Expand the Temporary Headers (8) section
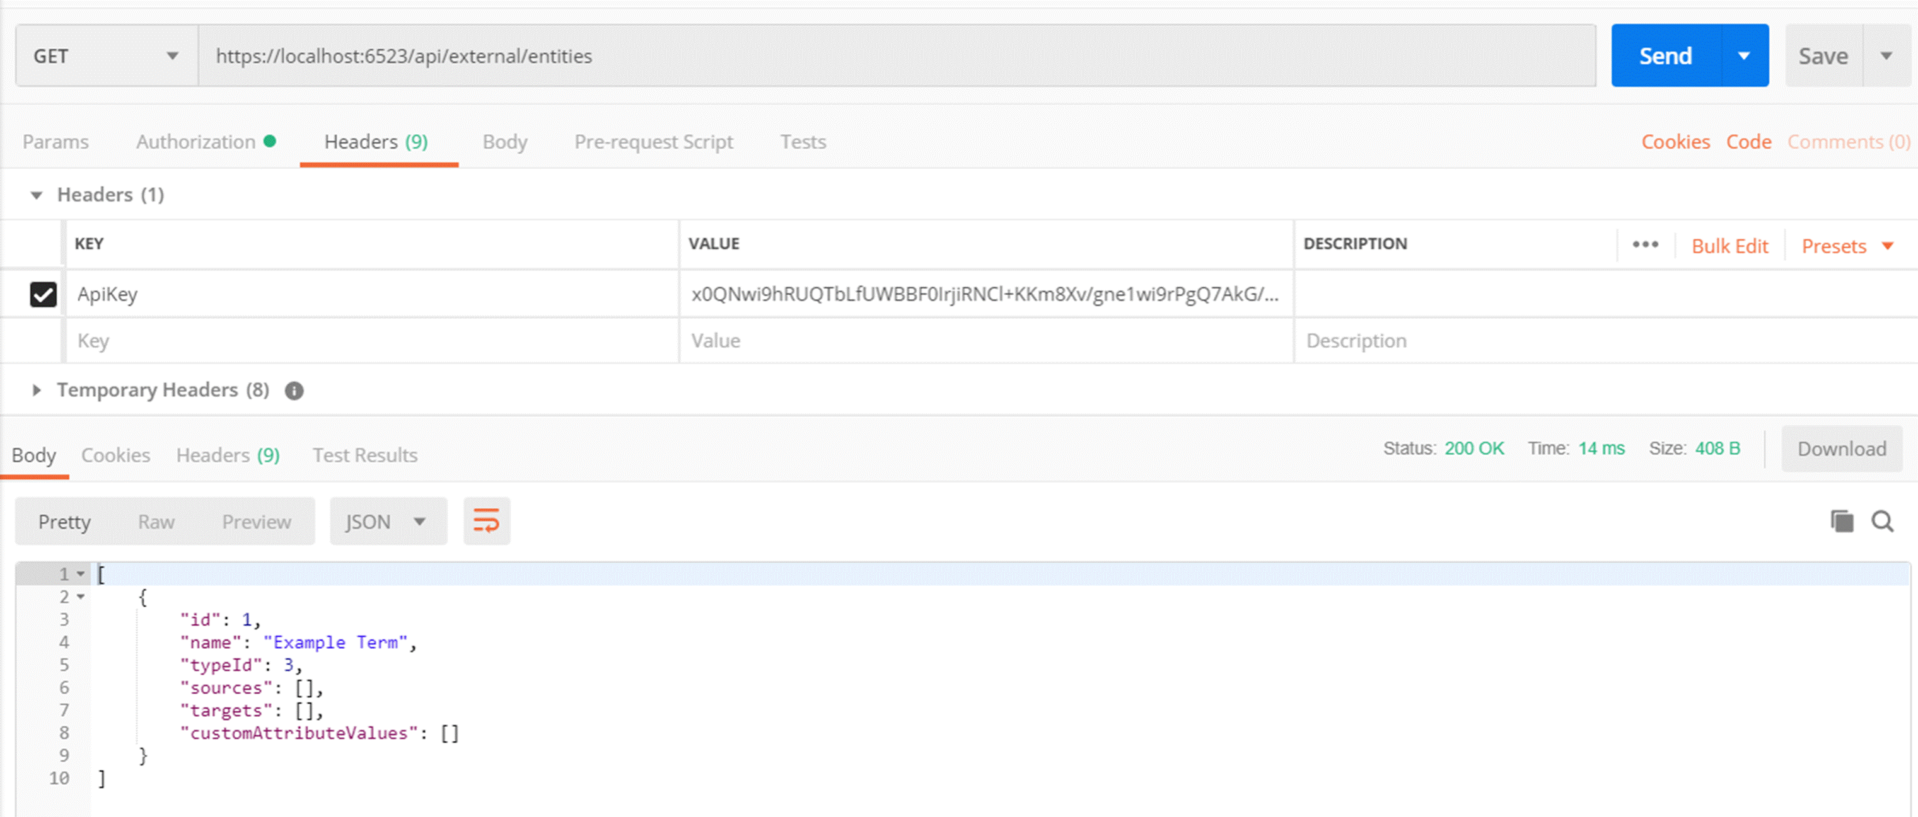Viewport: 1918px width, 817px height. pos(36,390)
